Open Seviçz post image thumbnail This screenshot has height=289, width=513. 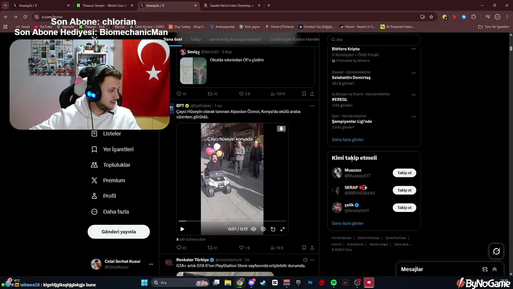(x=193, y=71)
